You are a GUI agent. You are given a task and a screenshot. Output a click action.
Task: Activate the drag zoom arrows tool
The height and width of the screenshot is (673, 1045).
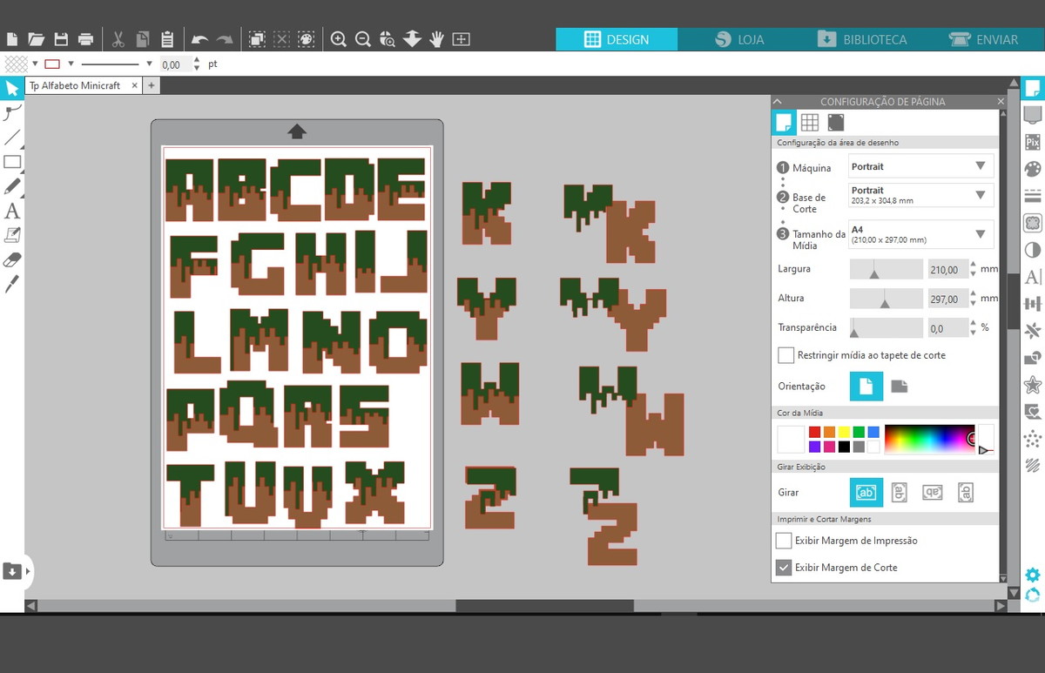pyautogui.click(x=412, y=39)
